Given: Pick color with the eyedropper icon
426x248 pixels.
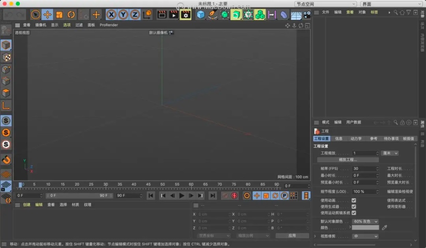Looking at the screenshot, I should (x=385, y=228).
